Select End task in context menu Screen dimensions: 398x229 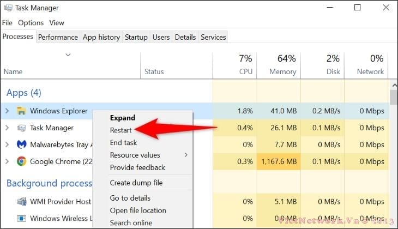(x=123, y=142)
